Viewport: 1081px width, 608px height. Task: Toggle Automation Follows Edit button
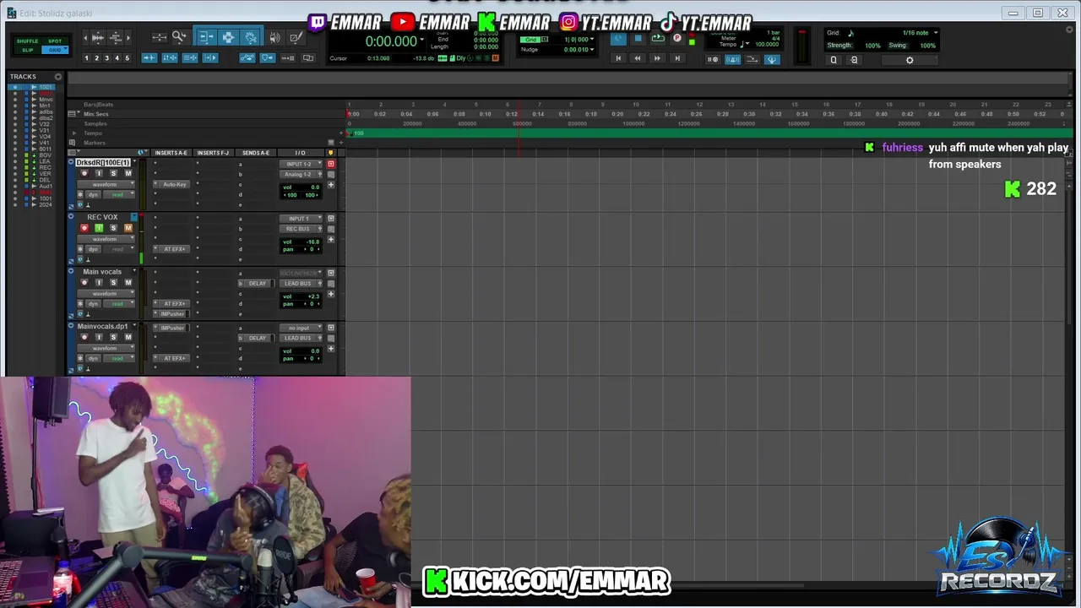[247, 58]
